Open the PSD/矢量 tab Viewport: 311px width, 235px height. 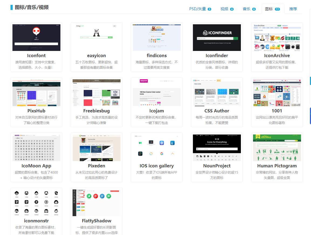pyautogui.click(x=197, y=9)
